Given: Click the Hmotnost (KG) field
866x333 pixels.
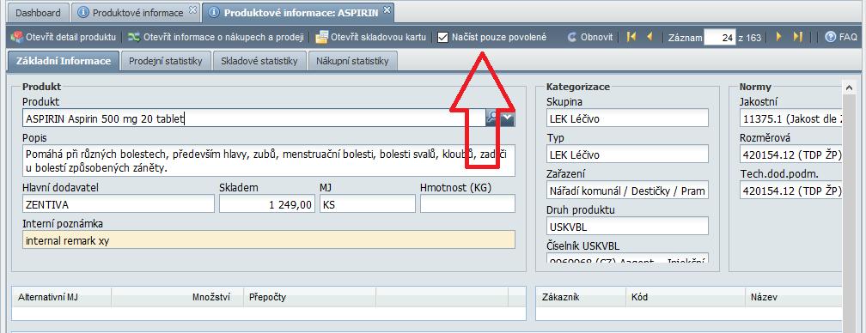Looking at the screenshot, I should 467,204.
